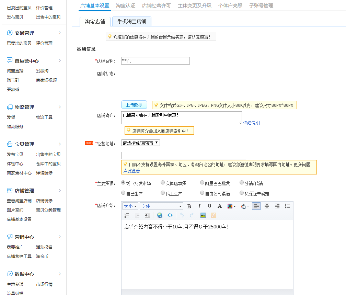Switch to 店铺经营许可 tab
Image resolution: width=346 pixels, height=295 pixels.
(x=156, y=5)
